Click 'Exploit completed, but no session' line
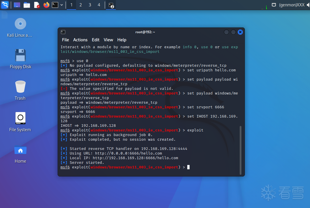 (118, 140)
